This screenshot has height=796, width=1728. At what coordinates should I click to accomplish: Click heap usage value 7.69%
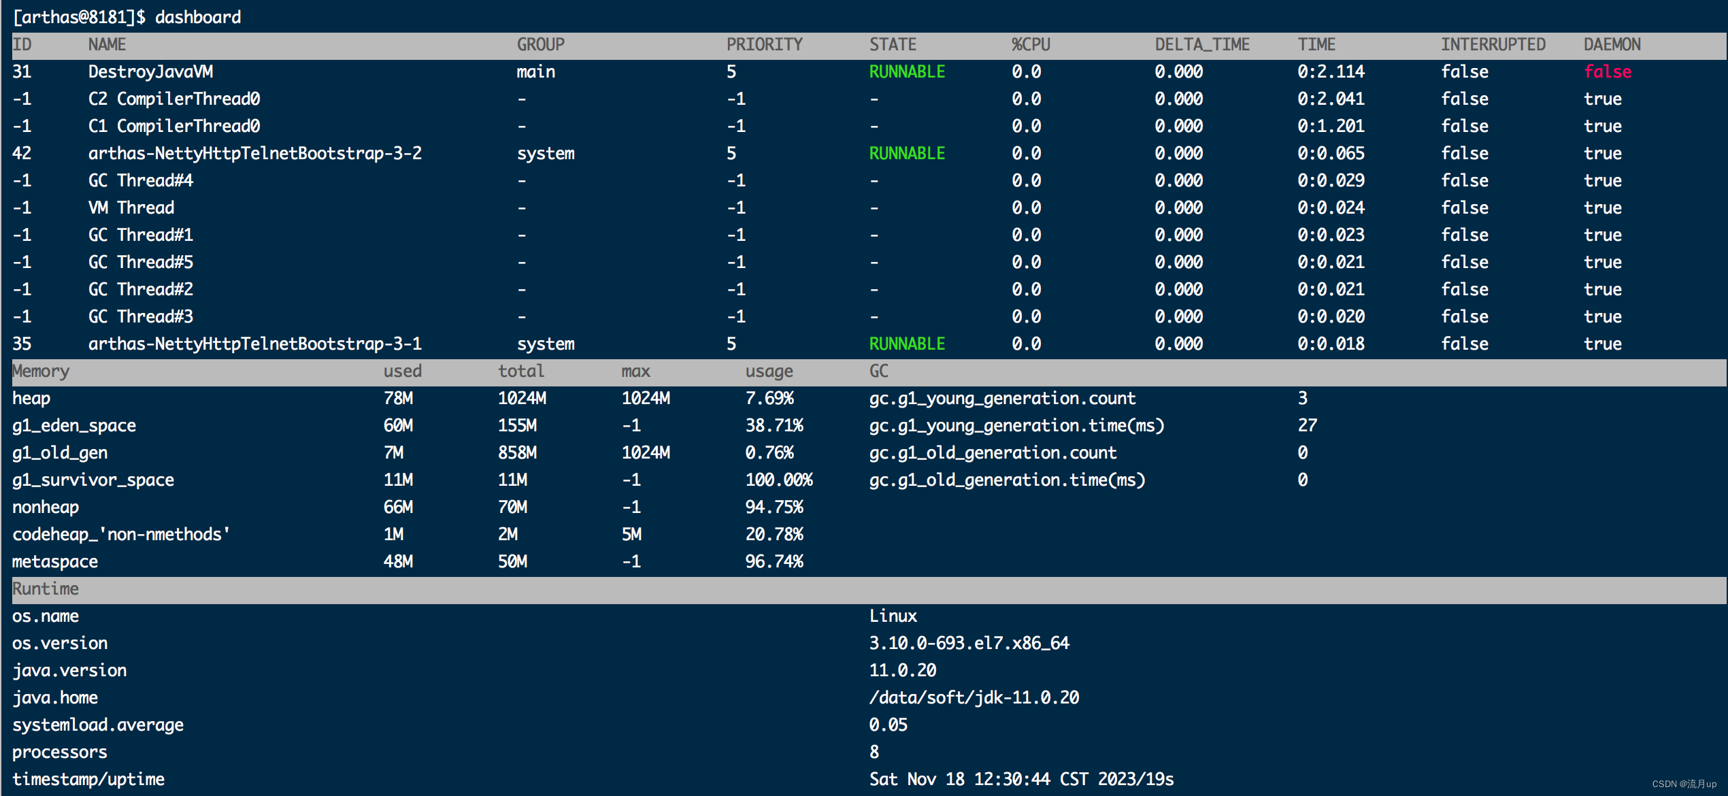[x=769, y=398]
